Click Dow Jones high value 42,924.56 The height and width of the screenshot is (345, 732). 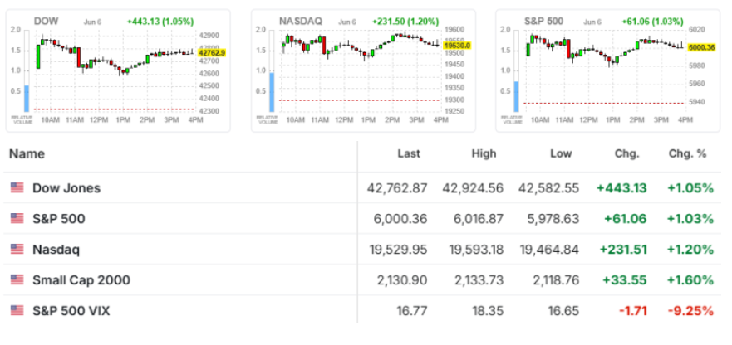[472, 188]
